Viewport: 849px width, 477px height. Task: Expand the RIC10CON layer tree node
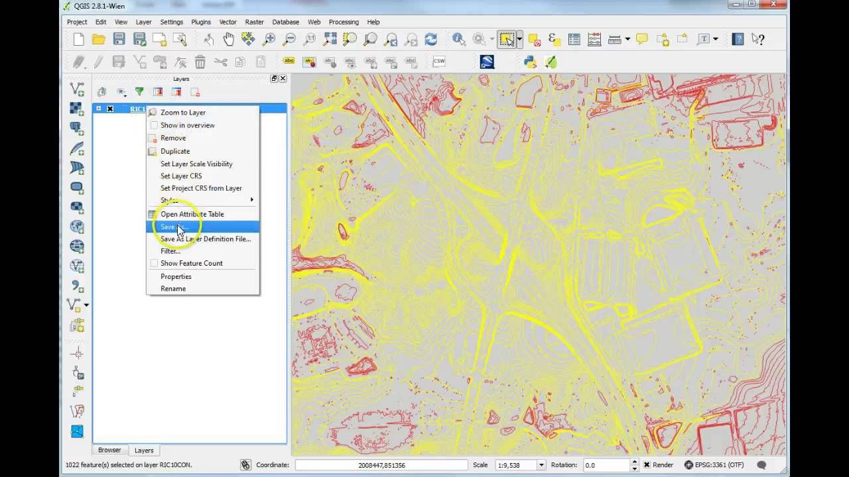[99, 109]
